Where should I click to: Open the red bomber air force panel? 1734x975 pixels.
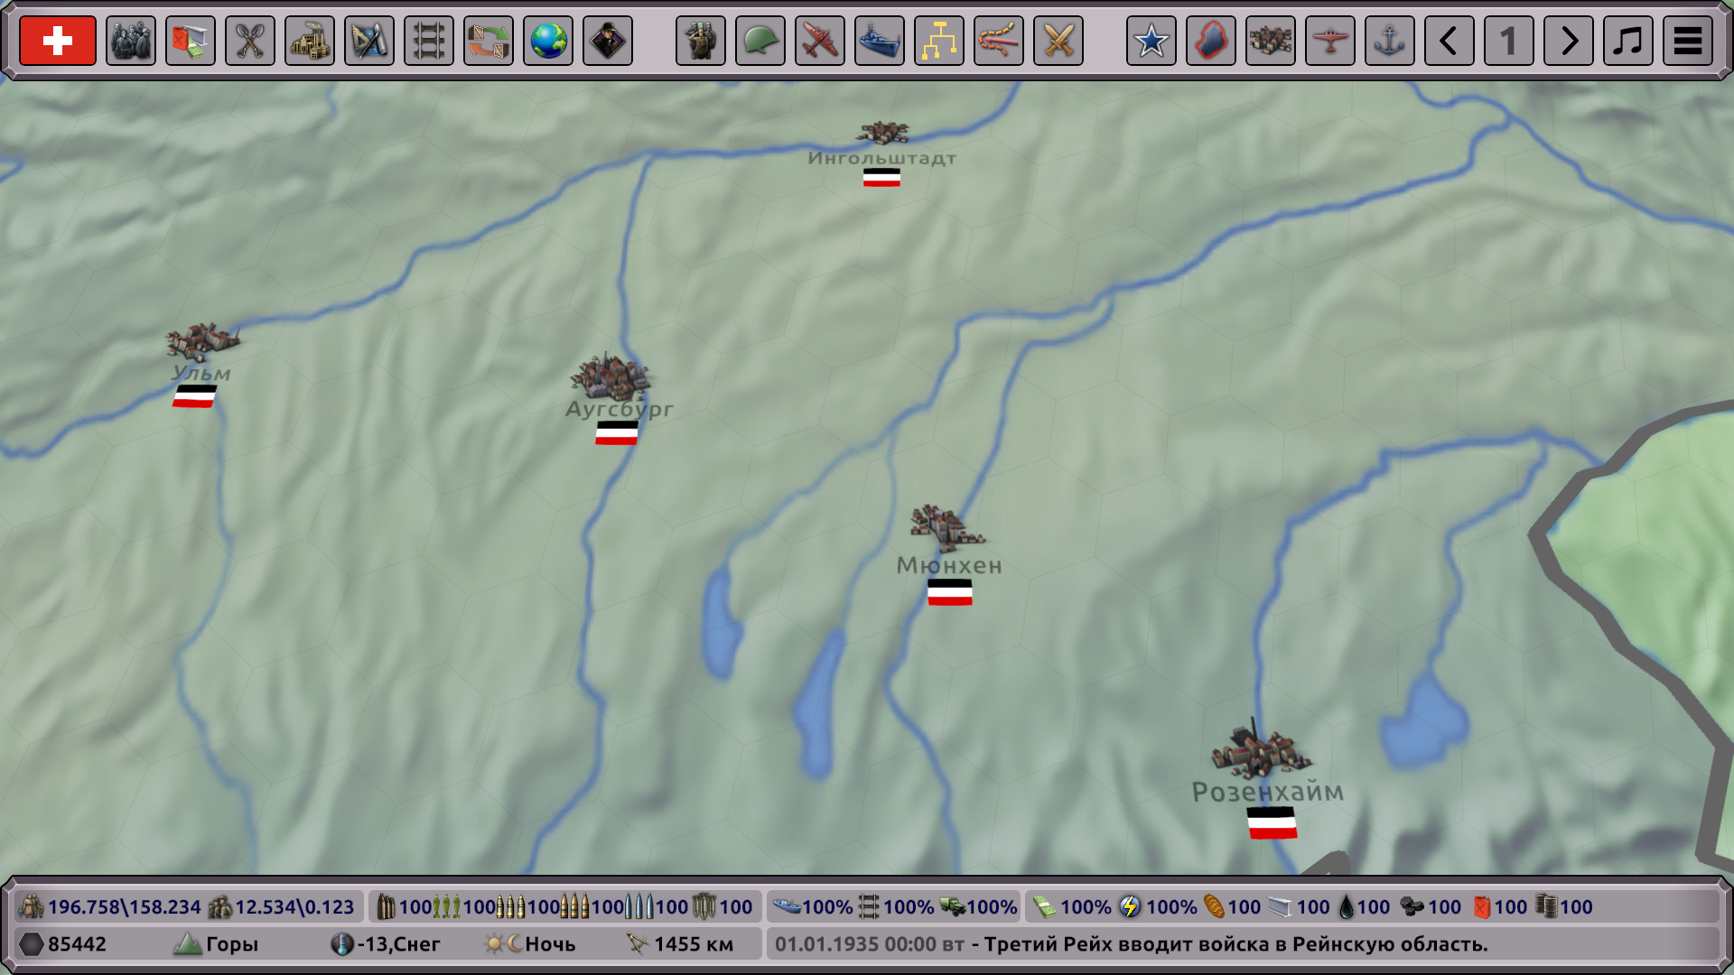[820, 41]
